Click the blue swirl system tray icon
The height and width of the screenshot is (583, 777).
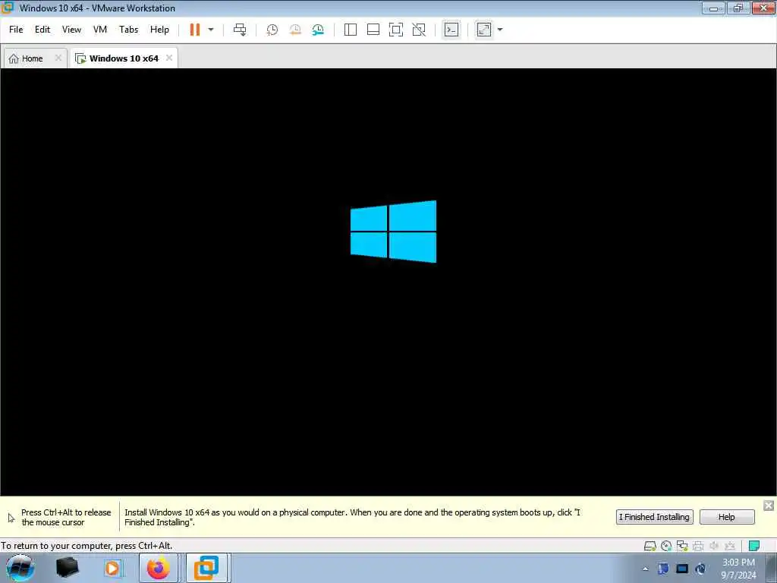coord(700,569)
